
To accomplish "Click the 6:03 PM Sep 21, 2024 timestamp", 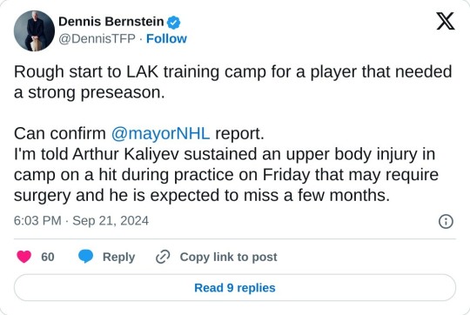I will (x=81, y=221).
